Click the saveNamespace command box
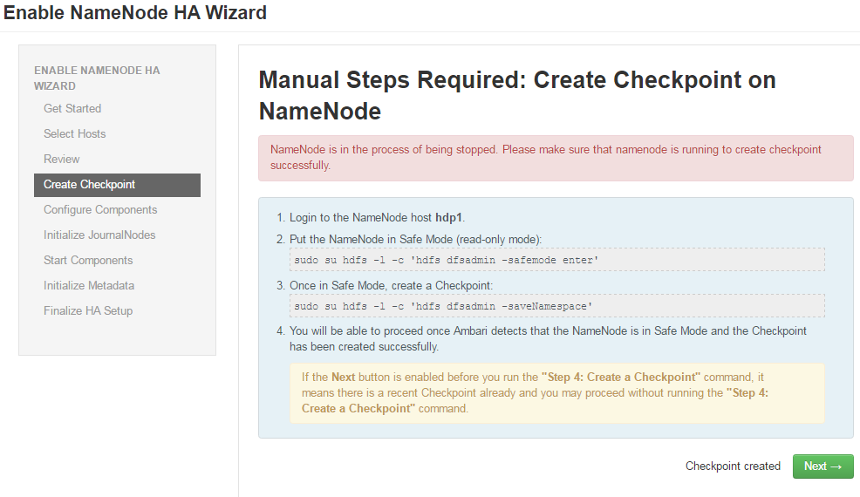The image size is (860, 497). [556, 305]
